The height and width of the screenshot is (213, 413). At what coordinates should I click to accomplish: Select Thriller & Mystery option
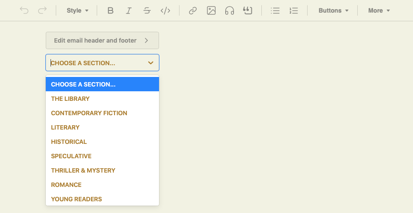click(102, 170)
